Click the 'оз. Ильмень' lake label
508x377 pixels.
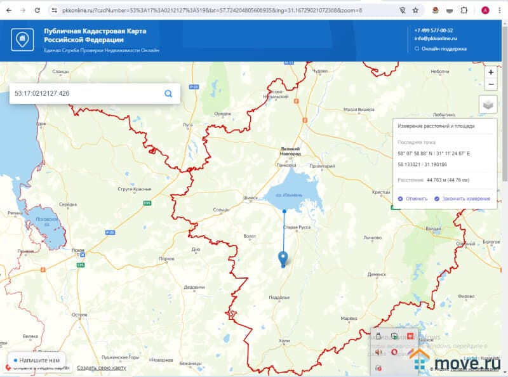click(289, 195)
